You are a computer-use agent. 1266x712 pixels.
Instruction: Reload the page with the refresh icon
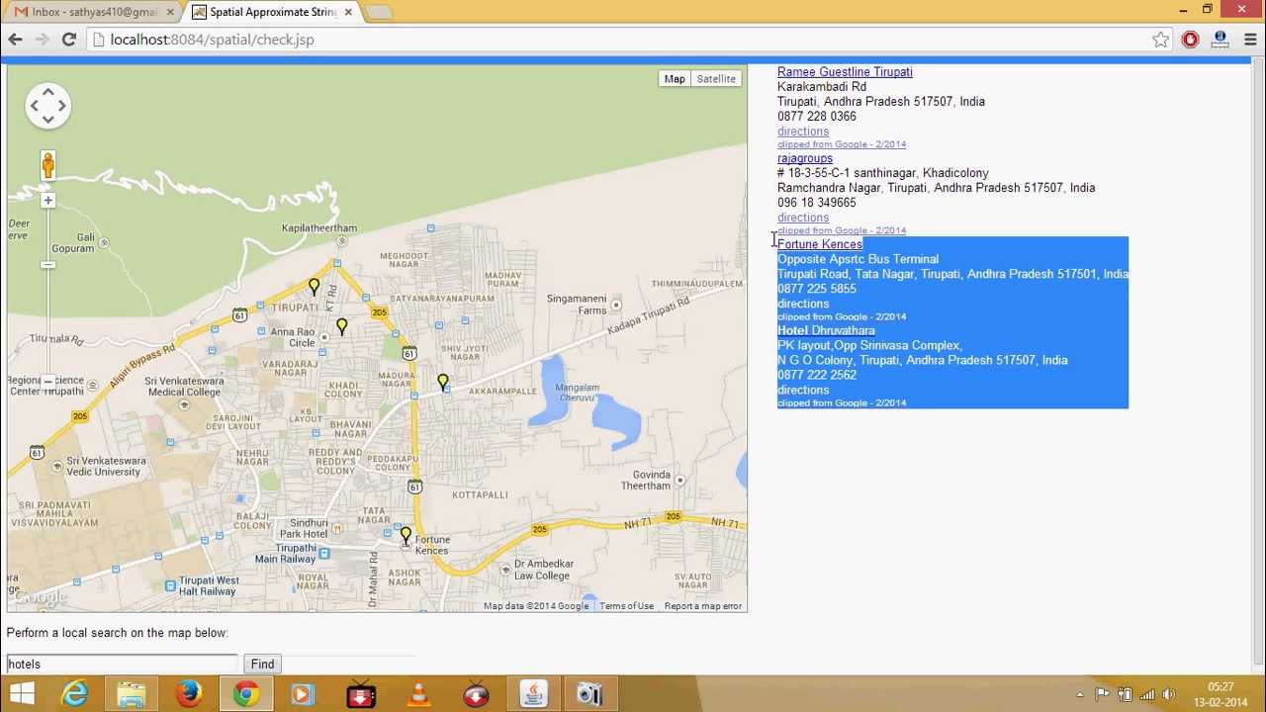69,40
